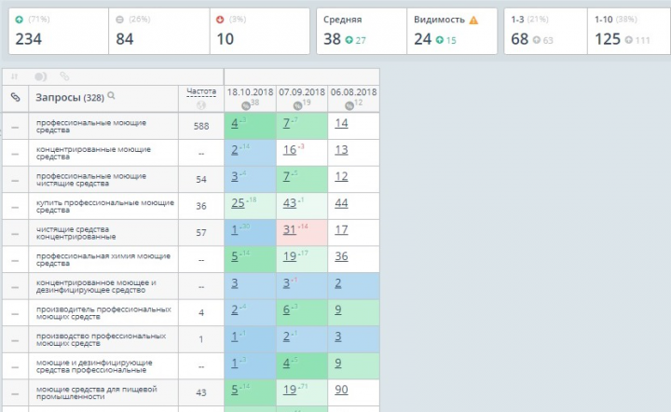This screenshot has height=412, width=671.
Task: Click dash icon for 'производитель профессиональных моющих средств'
Action: (15, 314)
